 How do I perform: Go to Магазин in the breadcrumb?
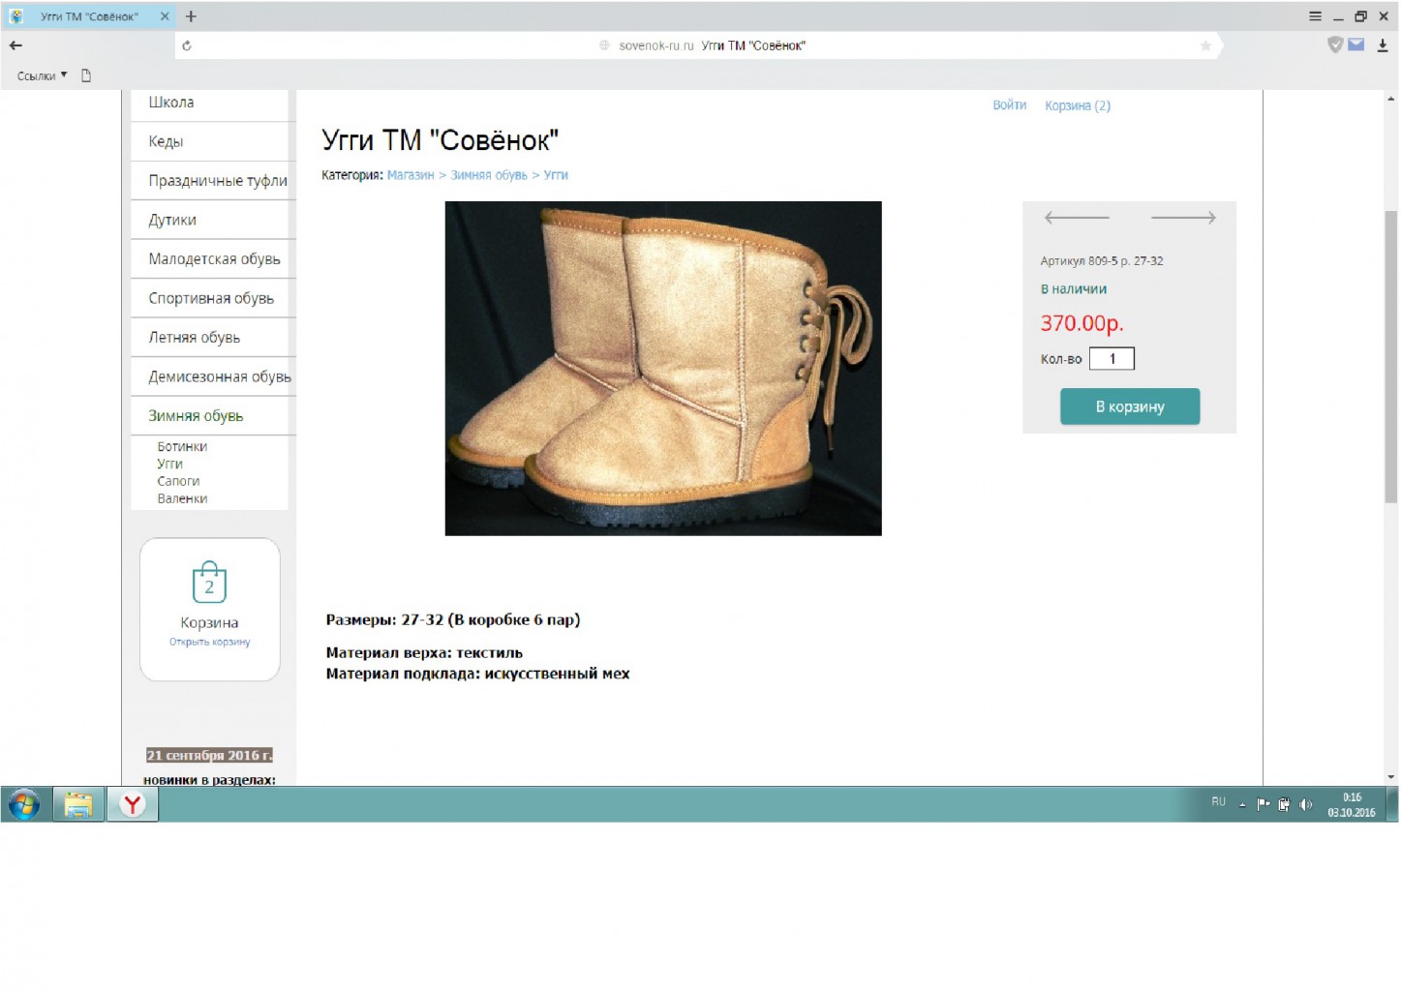coord(411,175)
